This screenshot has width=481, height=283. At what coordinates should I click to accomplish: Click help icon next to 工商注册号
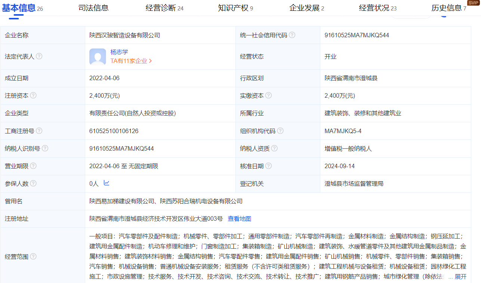click(x=39, y=131)
